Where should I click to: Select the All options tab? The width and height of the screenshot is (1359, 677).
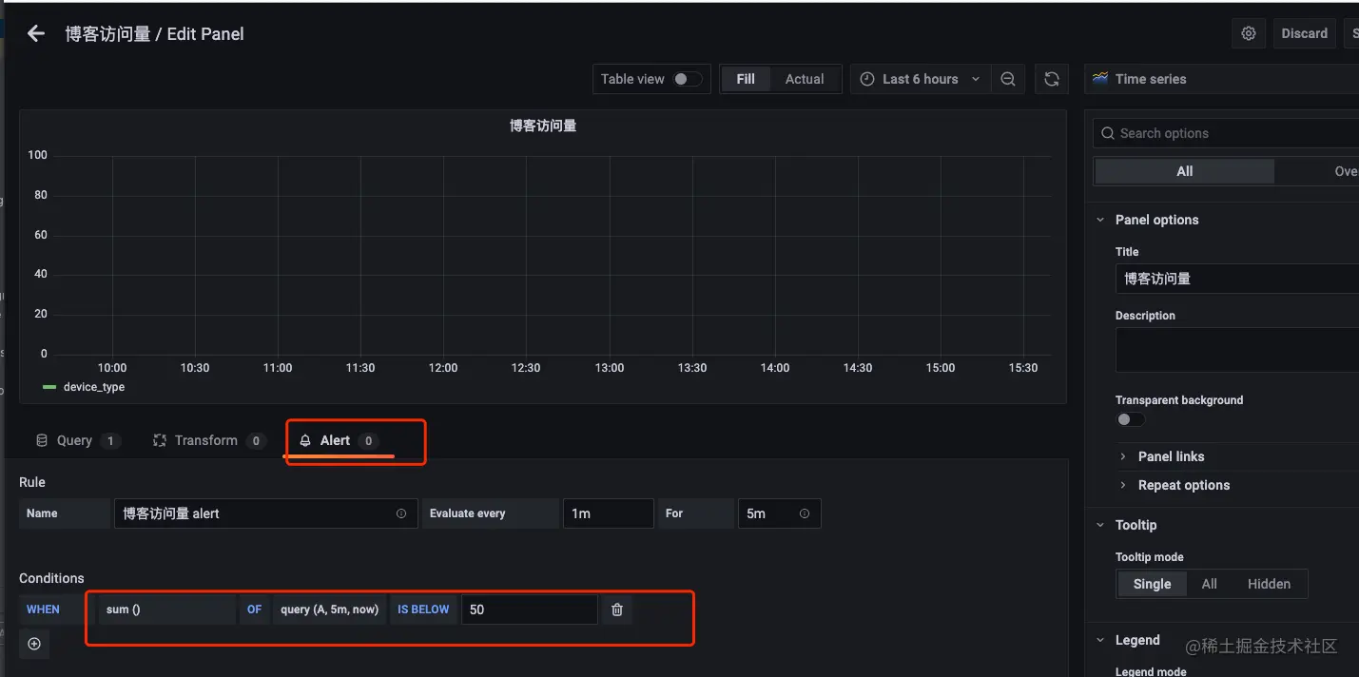coord(1184,171)
